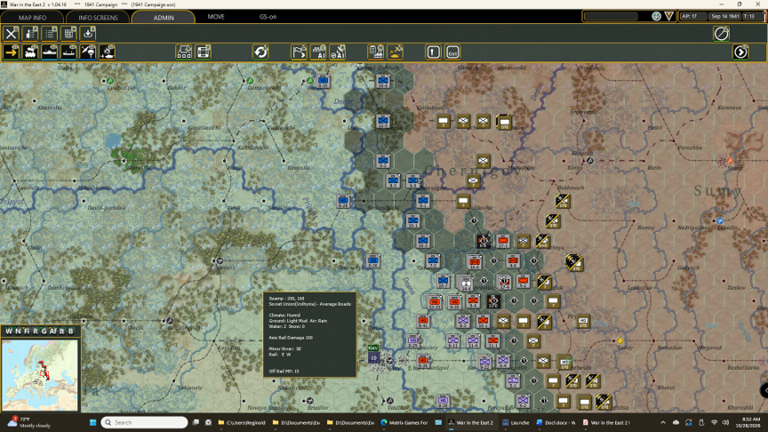
Task: Toggle the Fi minimap filter letter
Action: [27, 331]
